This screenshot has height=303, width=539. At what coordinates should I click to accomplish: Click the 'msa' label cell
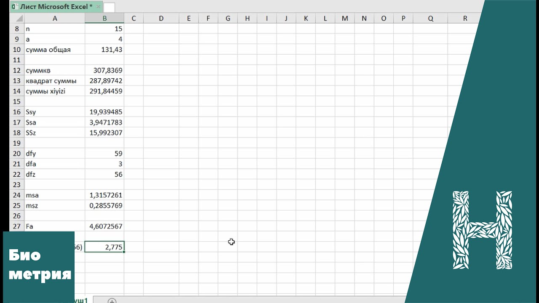[55, 195]
